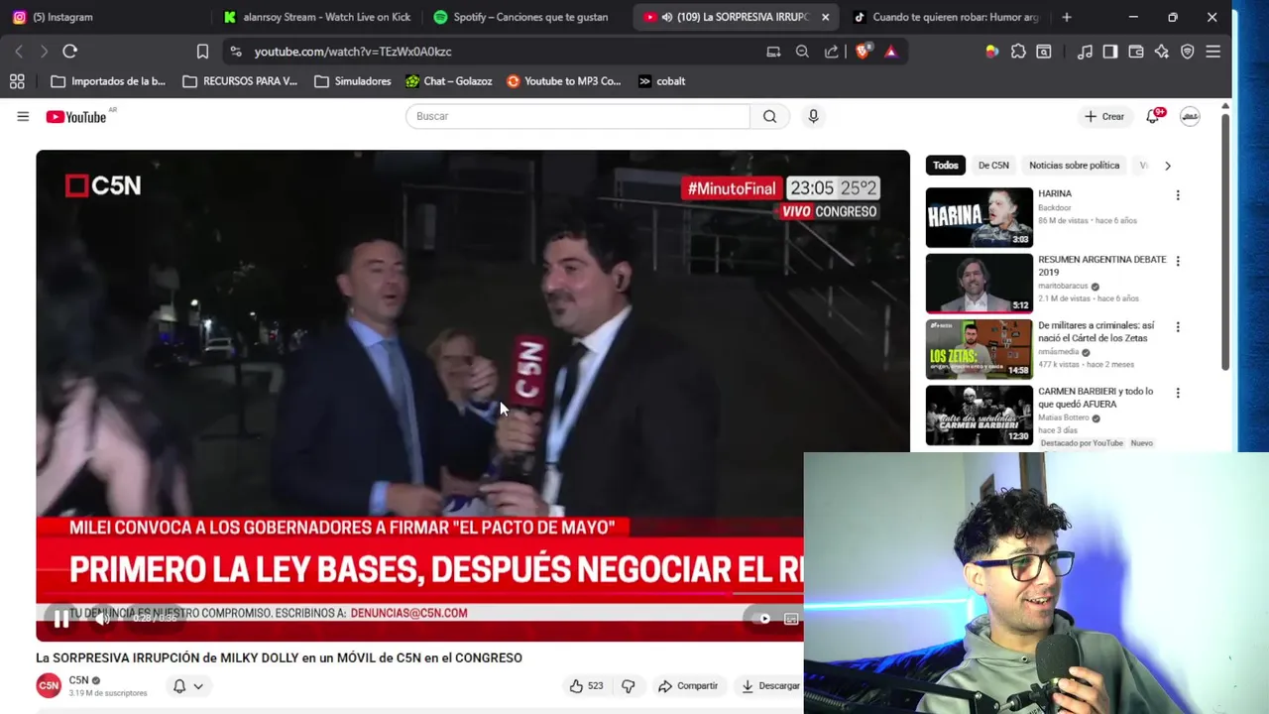This screenshot has width=1269, height=714.
Task: Open Importados de la b... bookmarks folder
Action: click(108, 81)
